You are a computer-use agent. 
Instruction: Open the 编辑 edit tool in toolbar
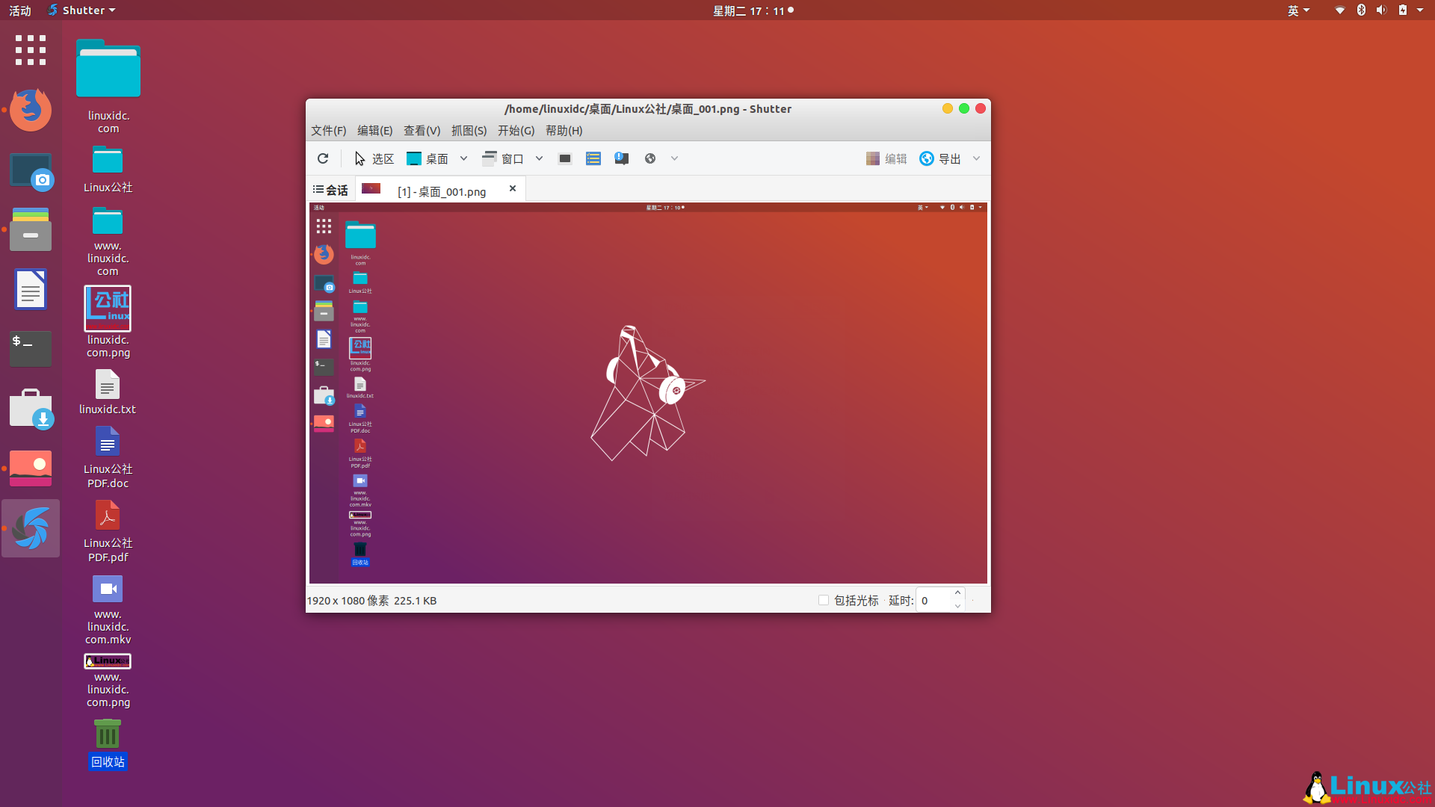[886, 158]
